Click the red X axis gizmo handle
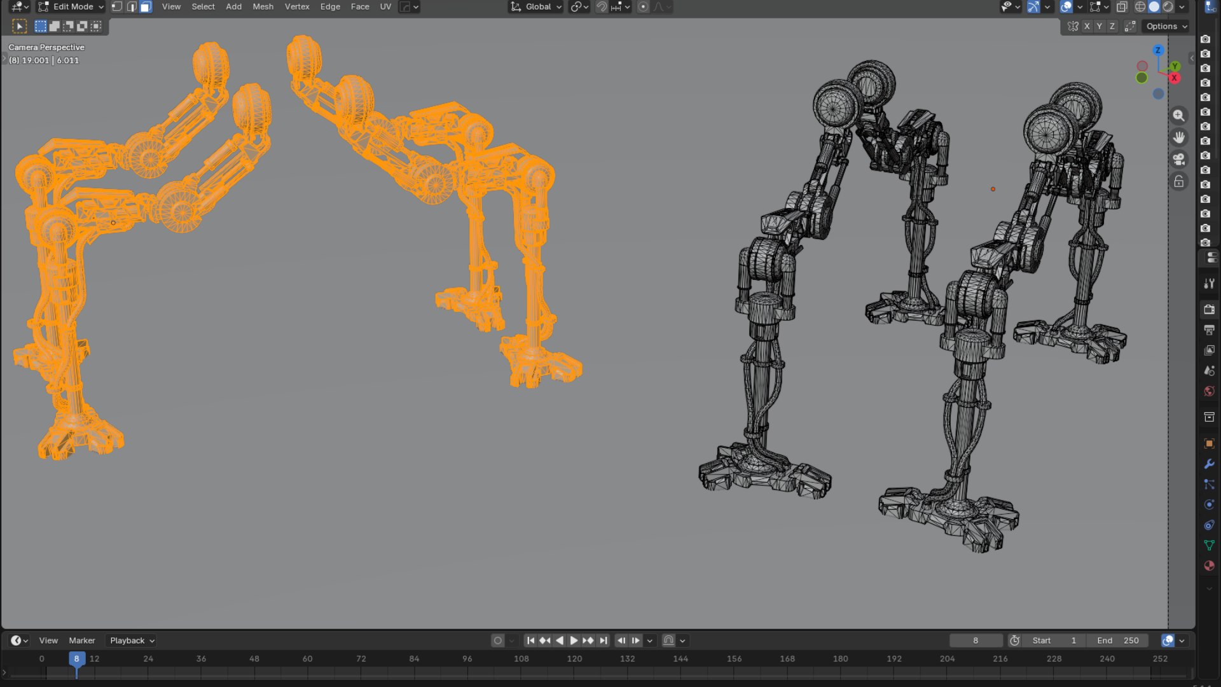 coord(1174,78)
